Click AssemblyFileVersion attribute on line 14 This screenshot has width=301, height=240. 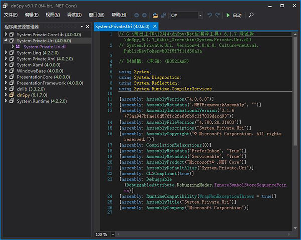point(171,122)
